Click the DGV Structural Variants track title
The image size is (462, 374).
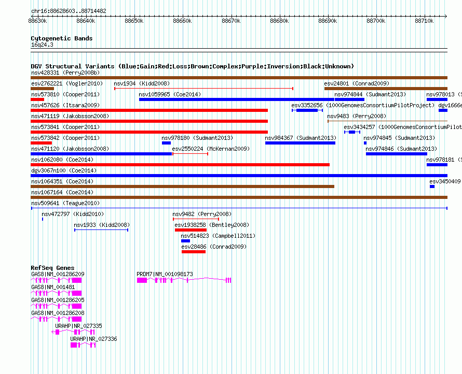click(x=193, y=66)
